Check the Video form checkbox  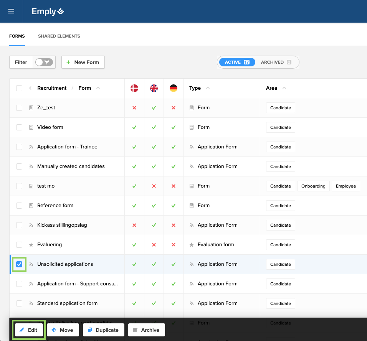19,127
